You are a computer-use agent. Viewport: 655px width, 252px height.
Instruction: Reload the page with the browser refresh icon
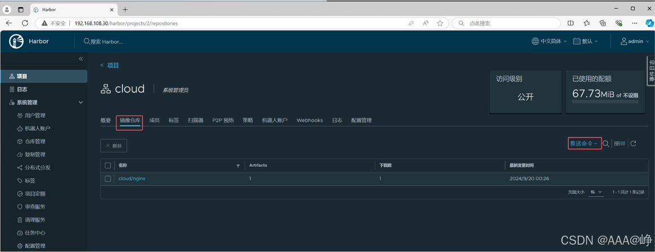click(x=25, y=23)
